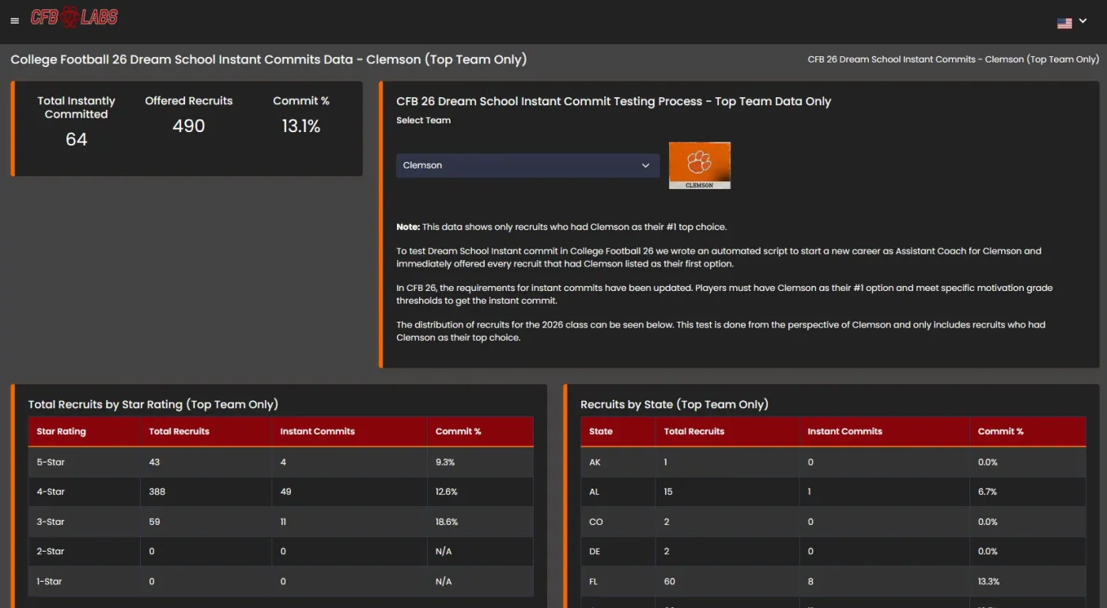Click the Total Instantly Committed stat 64
Viewport: 1107px width, 608px height.
click(76, 139)
